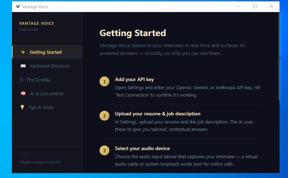
Task: Open the Keyboard Shortcuts section
Action: point(47,66)
